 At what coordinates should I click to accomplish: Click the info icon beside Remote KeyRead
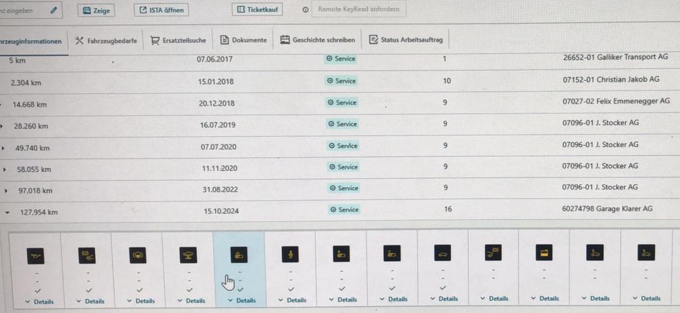(x=306, y=10)
